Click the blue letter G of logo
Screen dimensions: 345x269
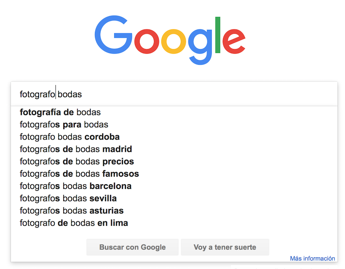tap(113, 35)
